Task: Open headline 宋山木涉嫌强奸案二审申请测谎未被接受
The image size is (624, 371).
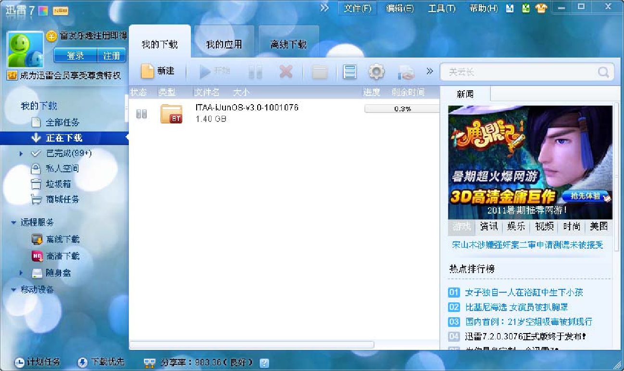Action: point(527,245)
